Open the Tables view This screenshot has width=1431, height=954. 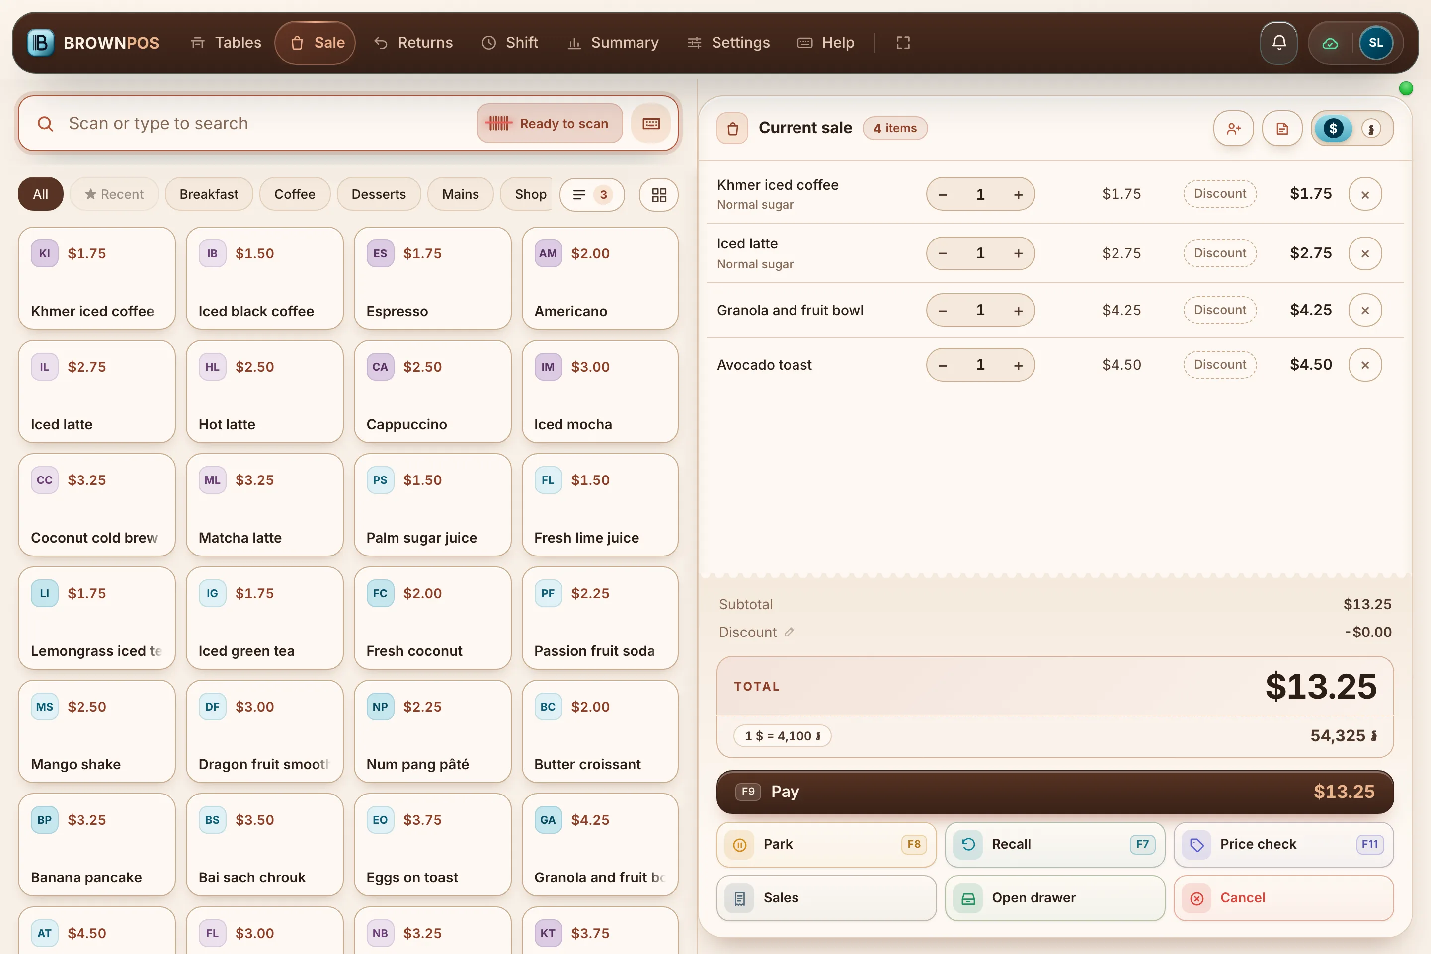pyautogui.click(x=226, y=43)
